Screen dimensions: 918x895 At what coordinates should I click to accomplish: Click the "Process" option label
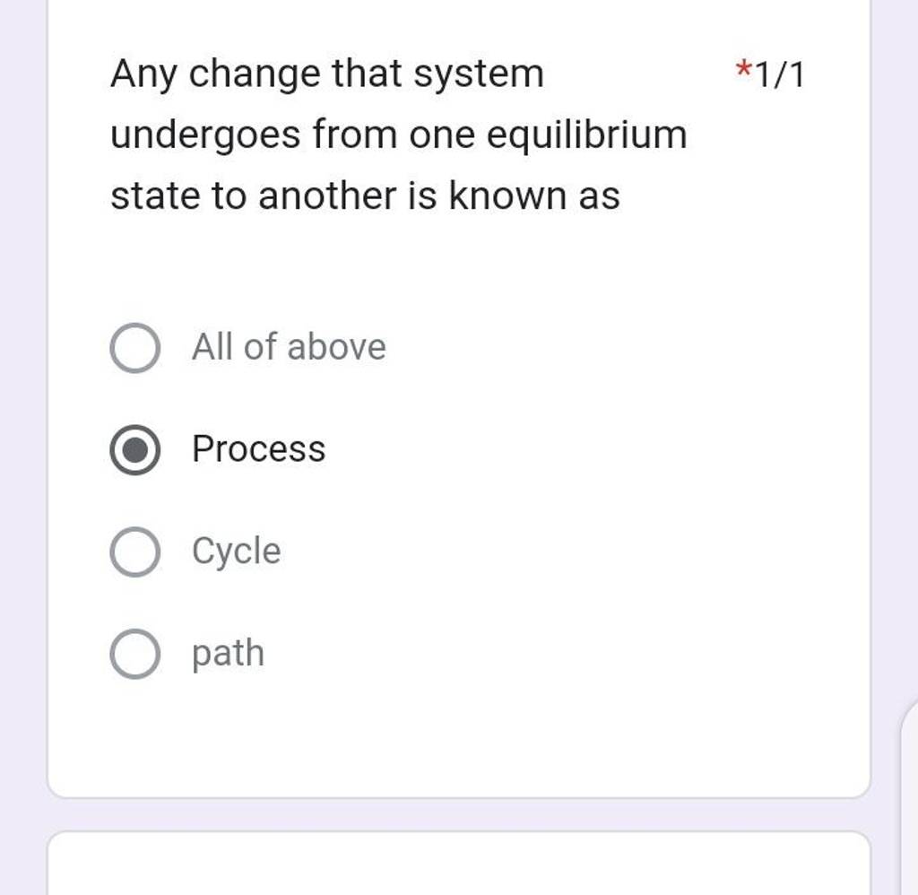pos(258,448)
